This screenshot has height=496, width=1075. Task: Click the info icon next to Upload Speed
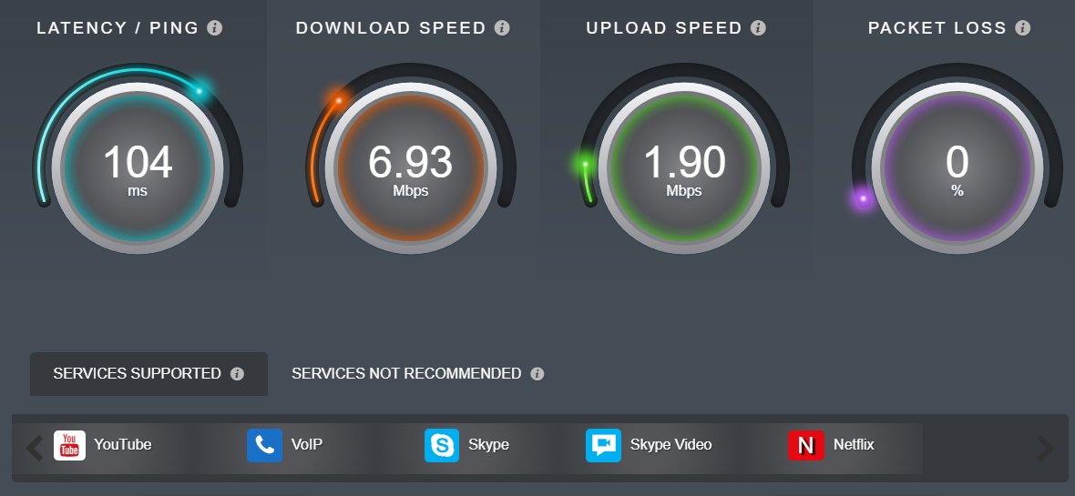click(x=758, y=28)
